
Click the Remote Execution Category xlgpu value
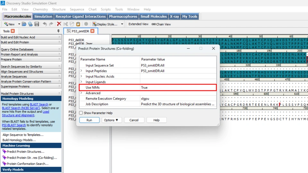178,98
